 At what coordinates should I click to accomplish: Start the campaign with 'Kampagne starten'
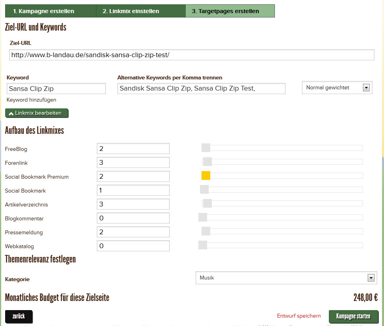[353, 316]
